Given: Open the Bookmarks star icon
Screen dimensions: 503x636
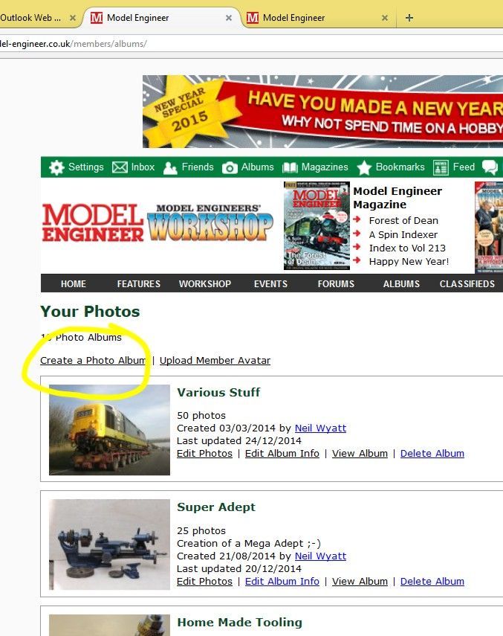Looking at the screenshot, I should pos(364,167).
